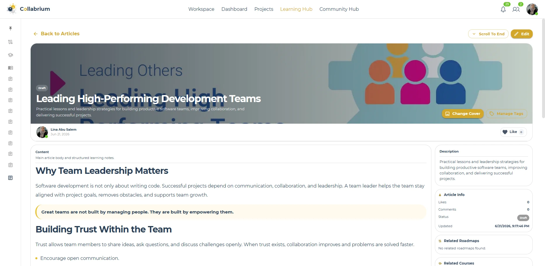Open the Dashboard menu item
Image resolution: width=545 pixels, height=266 pixels.
[x=234, y=9]
